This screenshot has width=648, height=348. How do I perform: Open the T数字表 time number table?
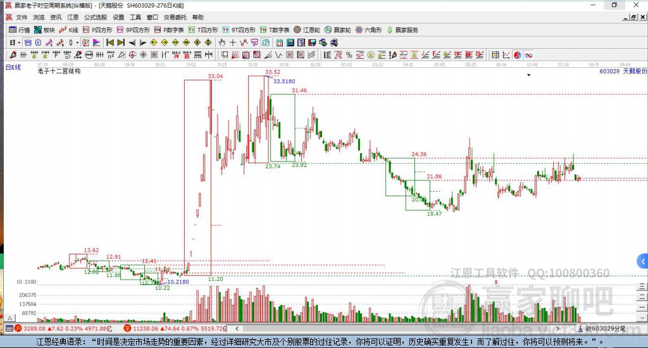[275, 30]
